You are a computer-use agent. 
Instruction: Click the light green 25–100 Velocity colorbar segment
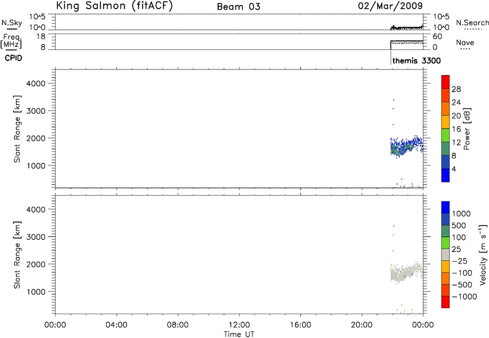click(x=446, y=243)
